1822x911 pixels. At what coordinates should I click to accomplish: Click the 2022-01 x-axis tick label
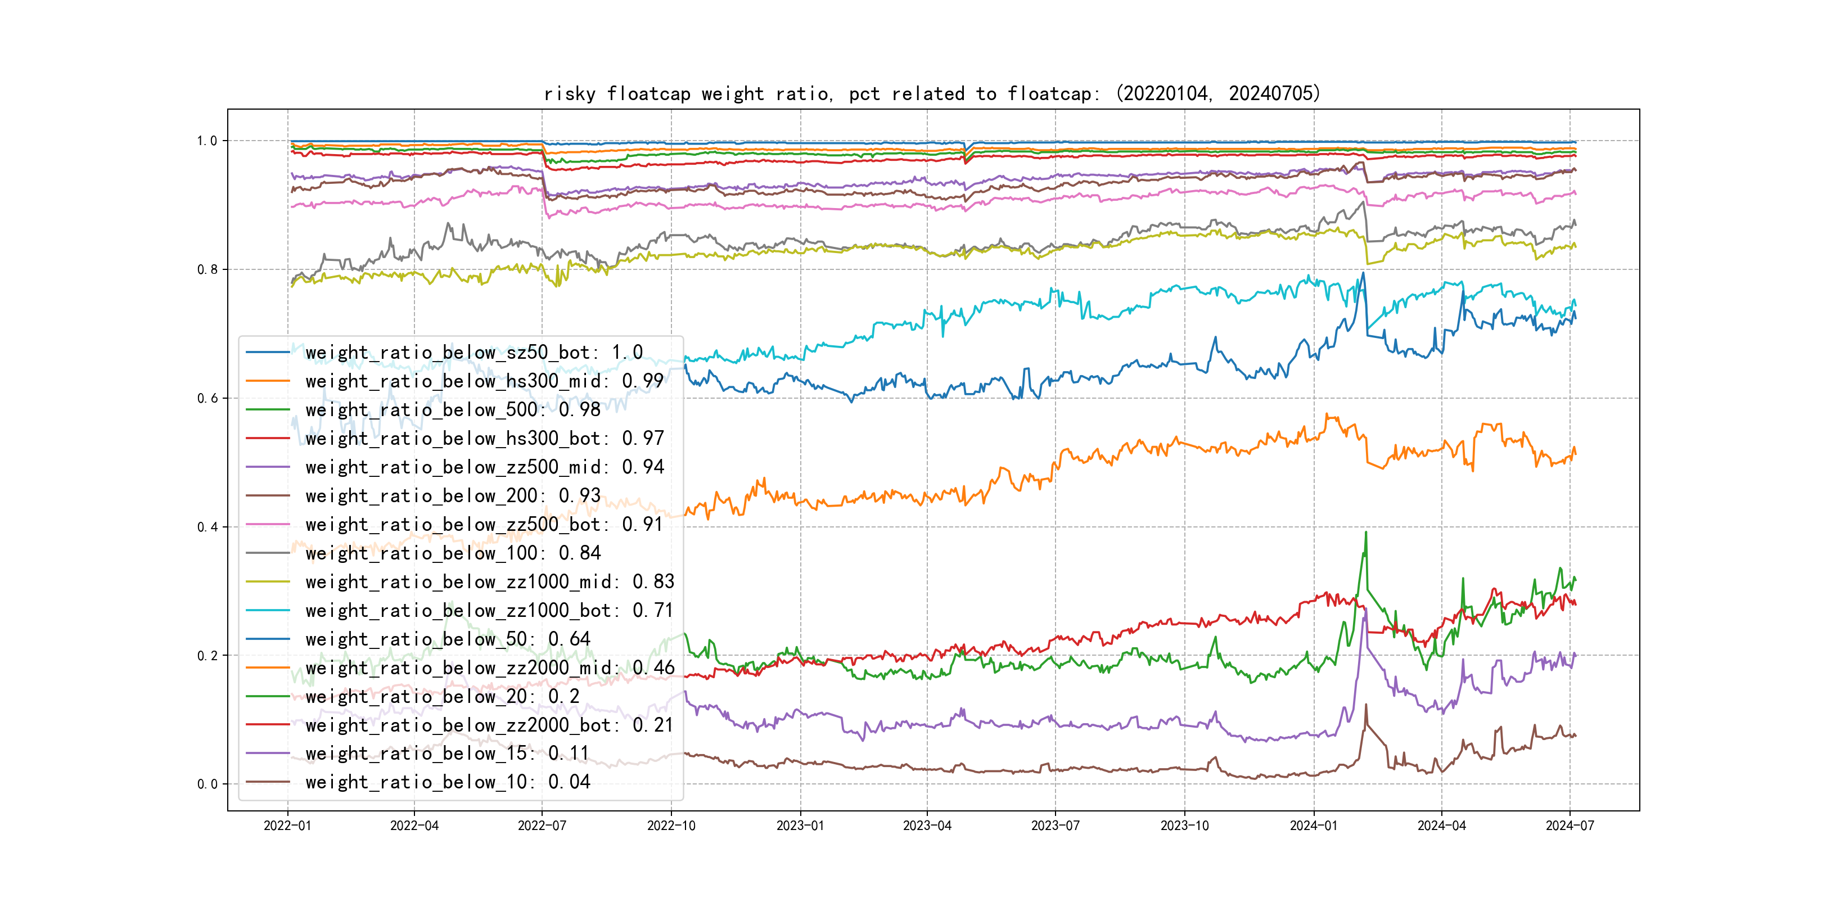pyautogui.click(x=287, y=826)
